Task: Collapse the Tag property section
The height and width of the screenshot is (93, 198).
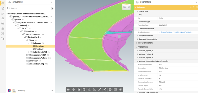Action: [138, 15]
